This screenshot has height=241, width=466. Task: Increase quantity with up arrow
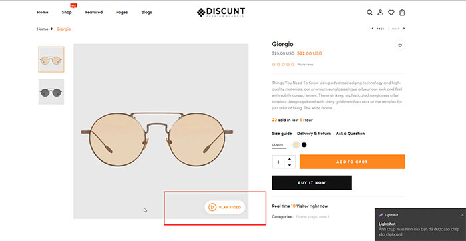pos(290,158)
